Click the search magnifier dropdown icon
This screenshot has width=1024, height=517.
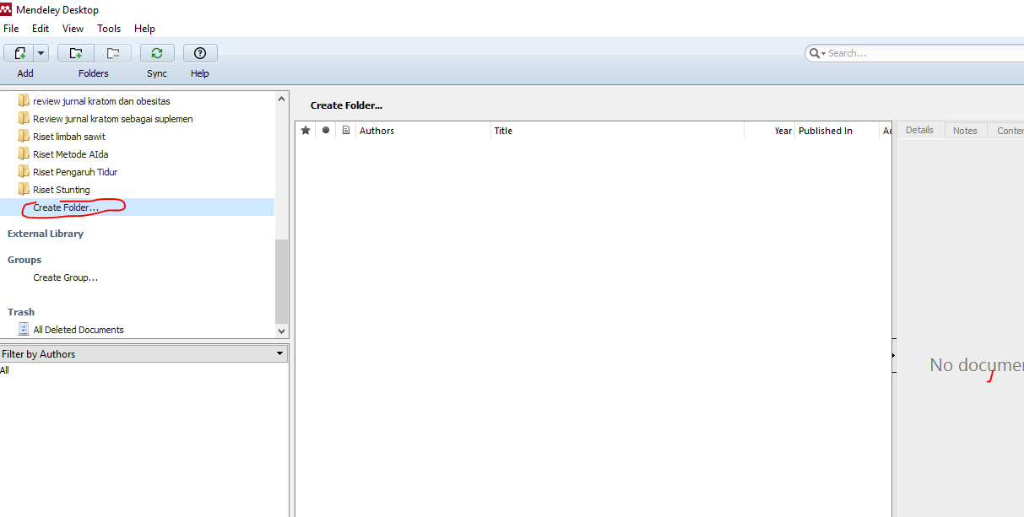point(816,53)
